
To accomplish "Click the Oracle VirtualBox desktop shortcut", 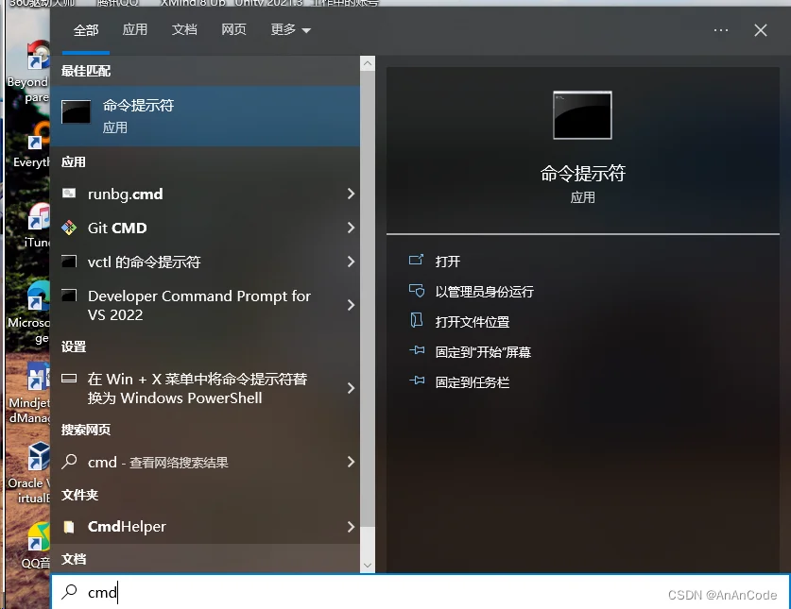I will tap(29, 473).
